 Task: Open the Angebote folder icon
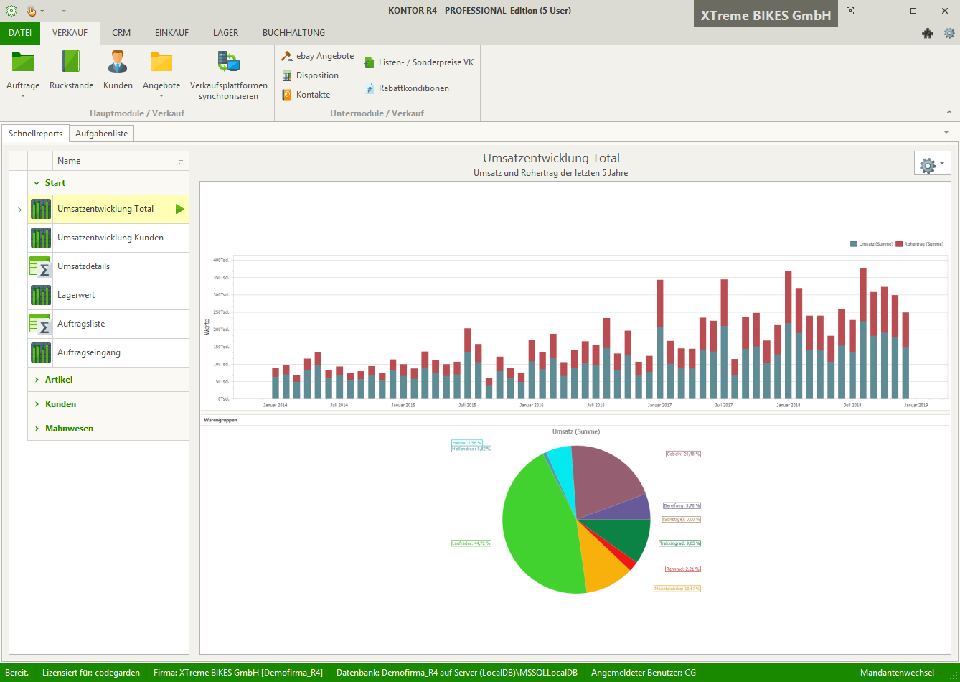pos(161,62)
